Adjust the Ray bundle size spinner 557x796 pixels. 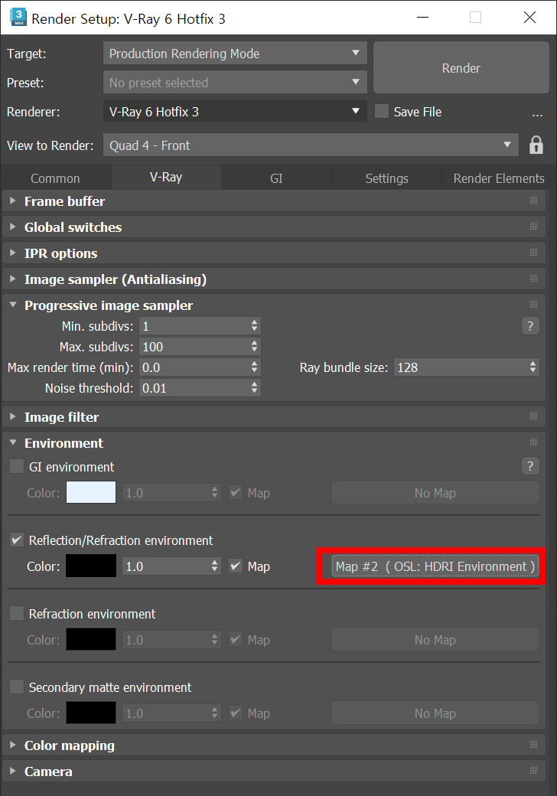pyautogui.click(x=533, y=367)
